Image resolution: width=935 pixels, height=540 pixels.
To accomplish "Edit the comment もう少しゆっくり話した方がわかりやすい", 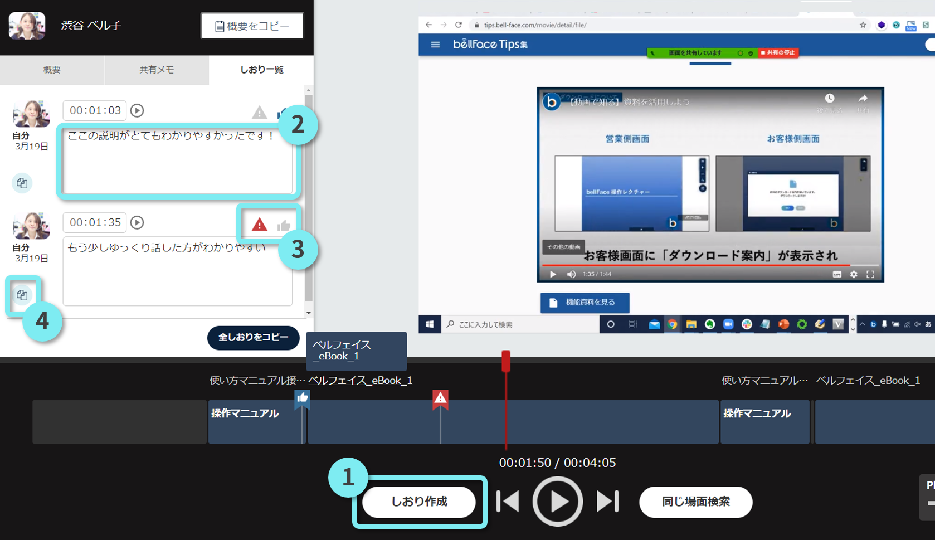I will click(x=178, y=271).
